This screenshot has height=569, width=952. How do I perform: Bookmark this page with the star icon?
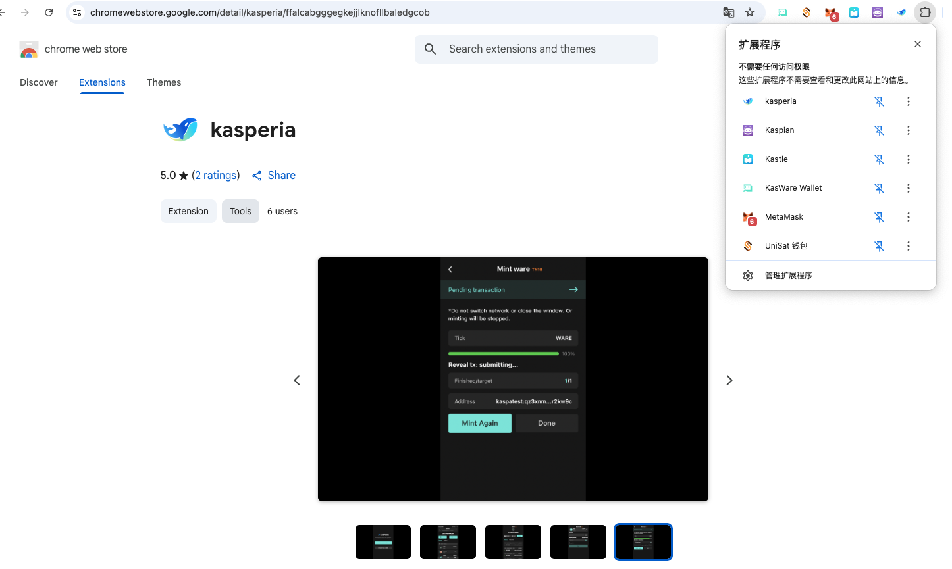[750, 12]
